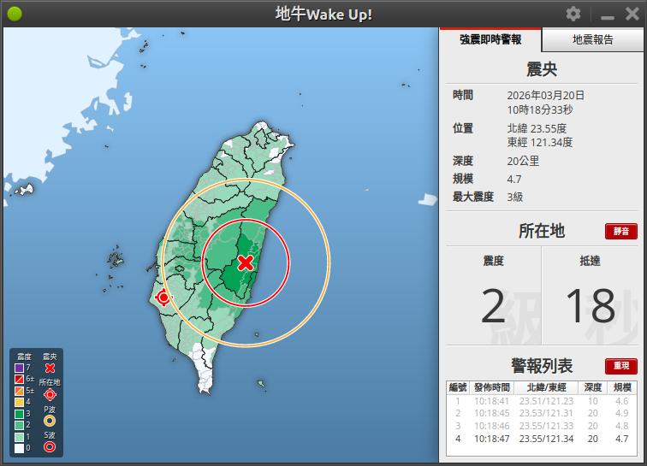
Task: Click the longitude text 東經 121.34度
Action: [x=540, y=142]
